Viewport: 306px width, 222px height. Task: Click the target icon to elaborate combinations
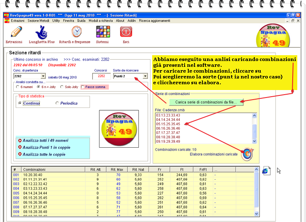pyautogui.click(x=247, y=154)
